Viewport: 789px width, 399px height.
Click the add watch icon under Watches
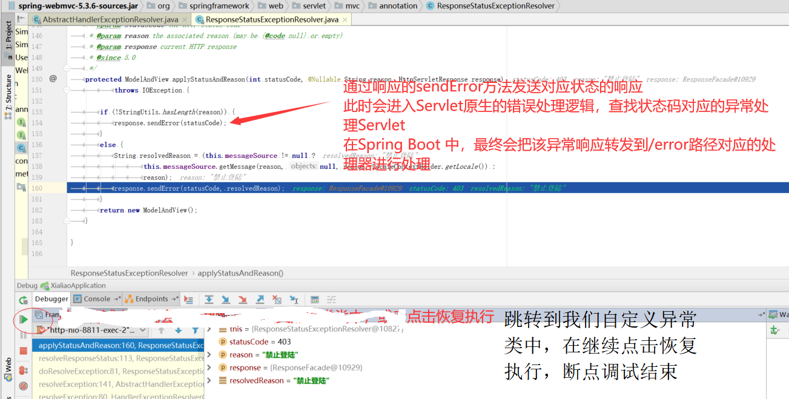coord(774,331)
